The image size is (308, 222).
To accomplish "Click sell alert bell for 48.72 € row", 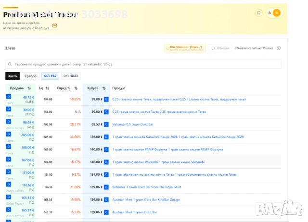I will tap(9, 97).
